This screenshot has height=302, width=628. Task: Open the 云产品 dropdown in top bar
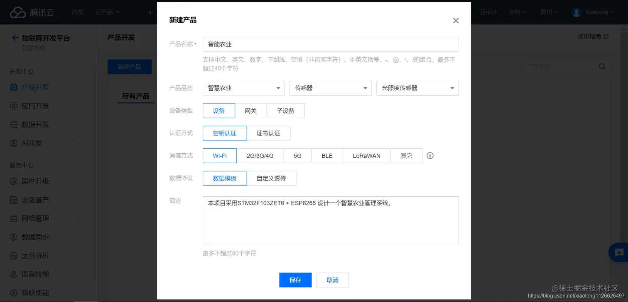108,12
